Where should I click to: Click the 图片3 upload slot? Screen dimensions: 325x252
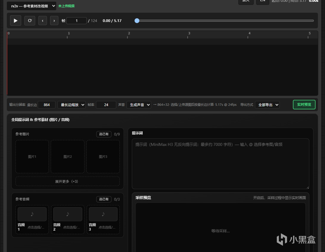(x=103, y=157)
